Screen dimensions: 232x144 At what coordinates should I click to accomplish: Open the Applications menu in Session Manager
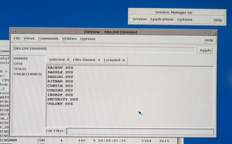pos(162,19)
